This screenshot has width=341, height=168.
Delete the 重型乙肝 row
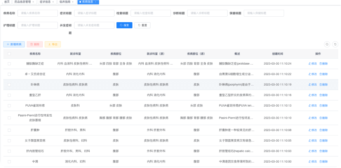324,95
